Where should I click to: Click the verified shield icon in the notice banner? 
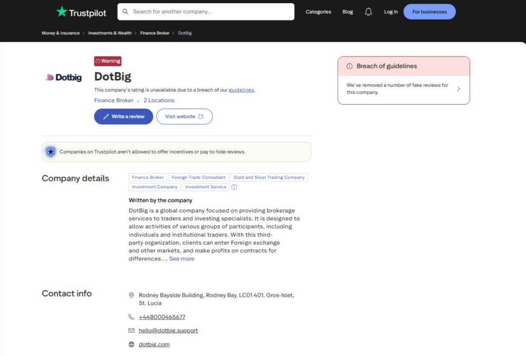tap(50, 152)
